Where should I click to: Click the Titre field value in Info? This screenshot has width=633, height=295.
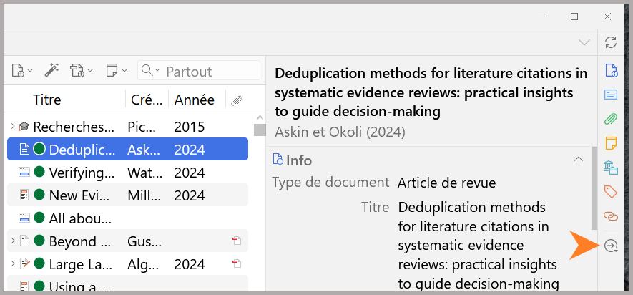click(479, 246)
